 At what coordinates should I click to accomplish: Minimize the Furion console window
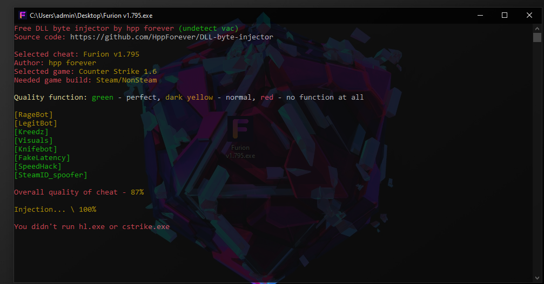point(480,15)
